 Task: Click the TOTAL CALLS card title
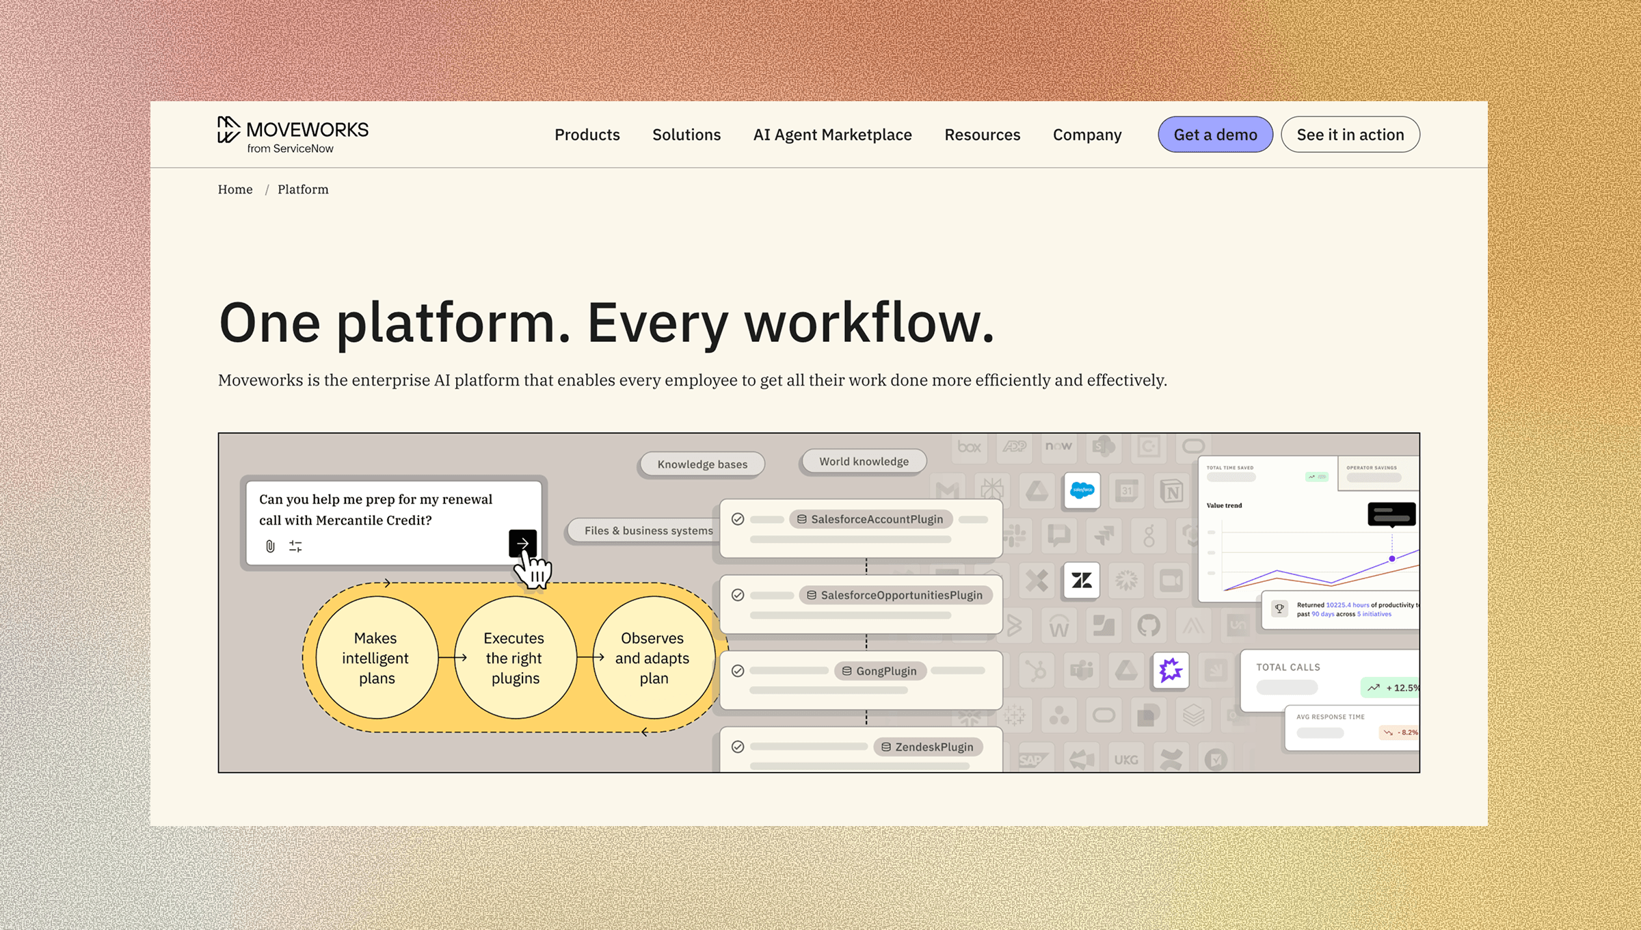click(x=1288, y=667)
